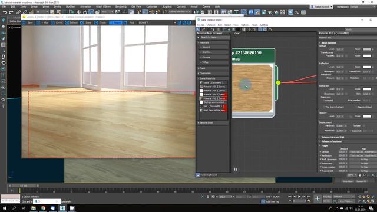
Task: Expand the V-Ray materials group
Action: coord(213,62)
